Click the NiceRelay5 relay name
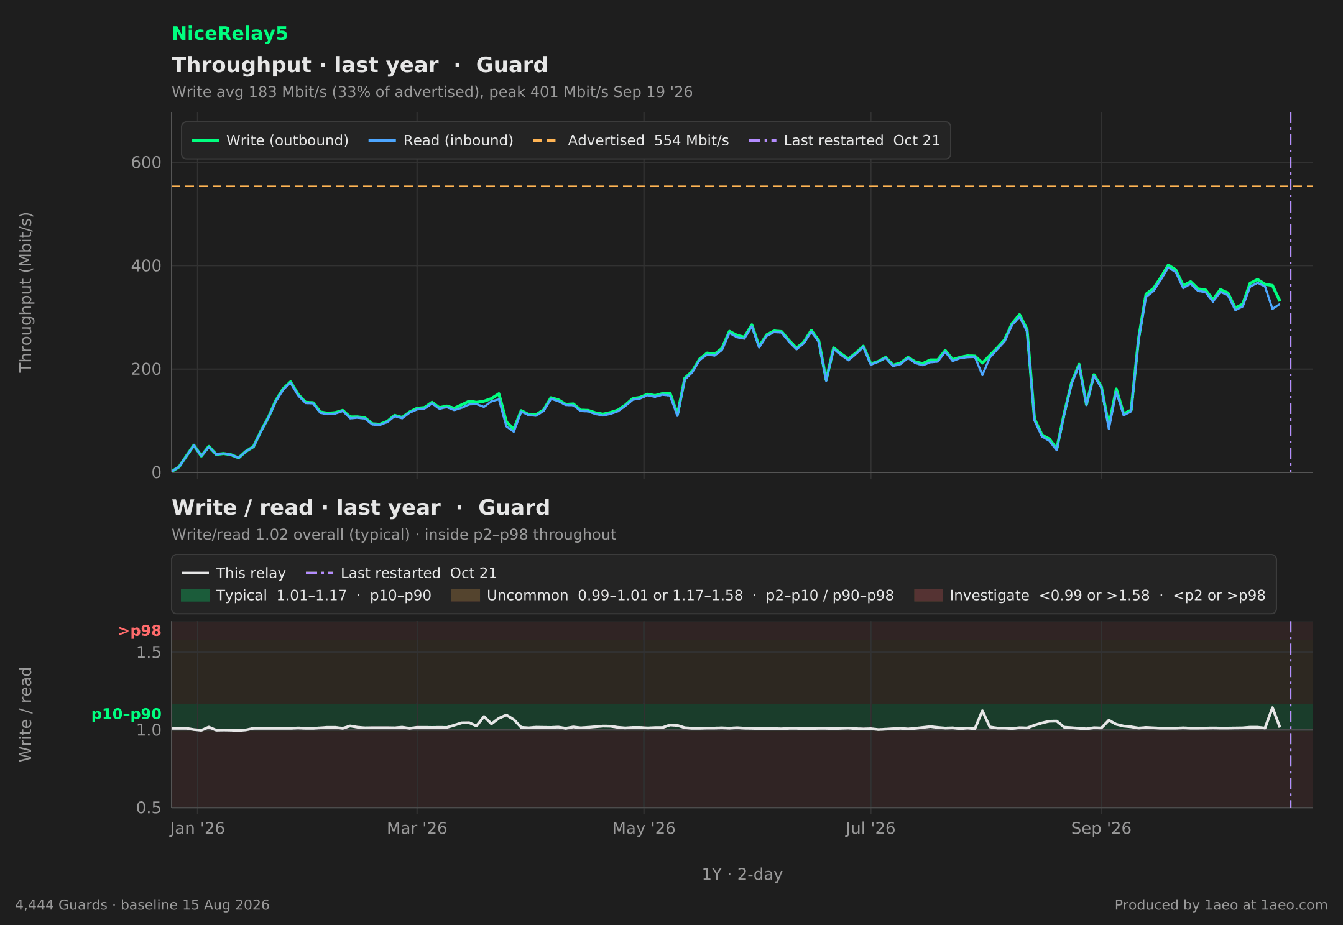Image resolution: width=1343 pixels, height=925 pixels. coord(229,34)
